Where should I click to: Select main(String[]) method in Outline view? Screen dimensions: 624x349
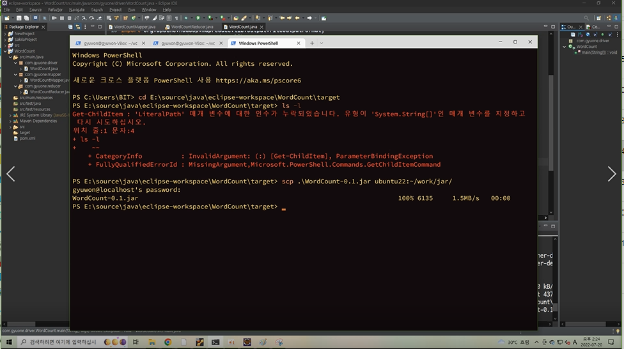(598, 52)
